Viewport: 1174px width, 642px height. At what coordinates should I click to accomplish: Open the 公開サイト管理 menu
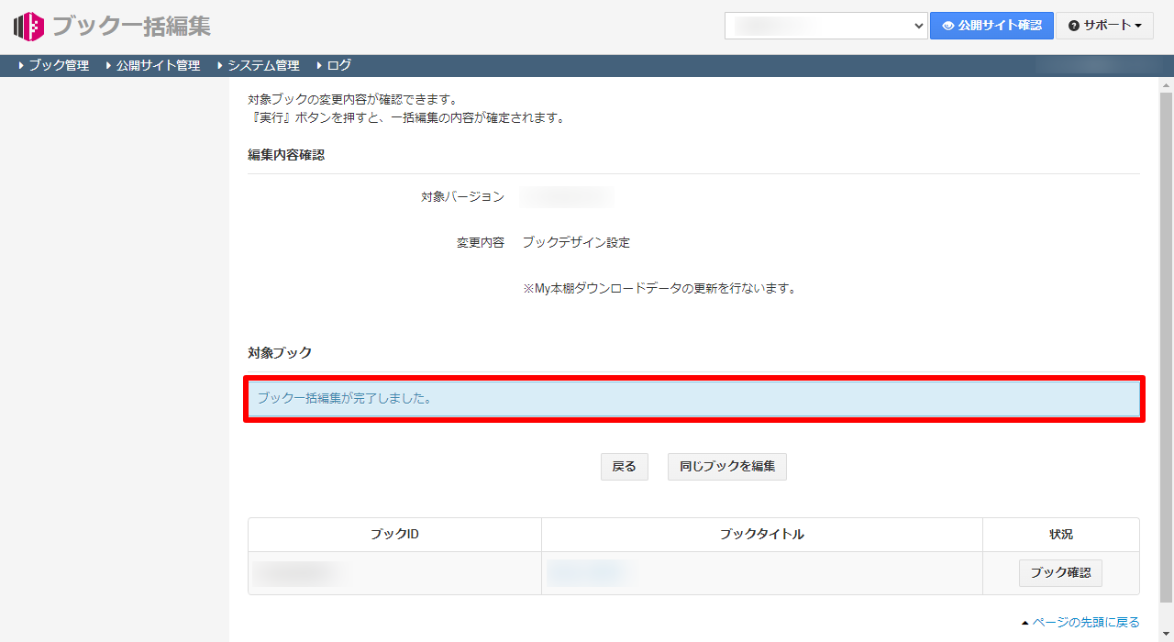(x=158, y=66)
